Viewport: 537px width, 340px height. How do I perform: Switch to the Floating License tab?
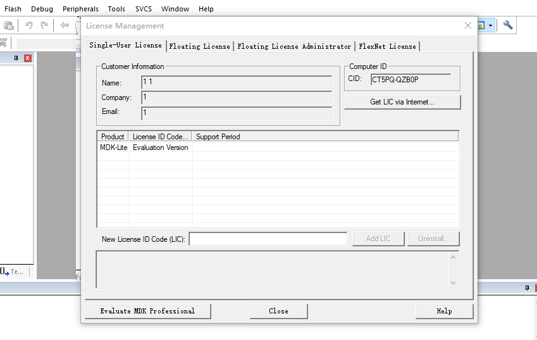(200, 46)
